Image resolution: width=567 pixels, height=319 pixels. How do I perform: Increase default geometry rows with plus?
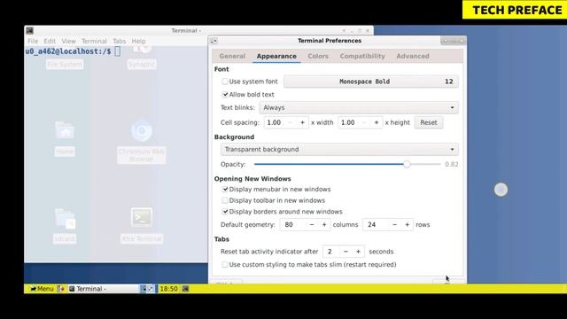coord(407,224)
